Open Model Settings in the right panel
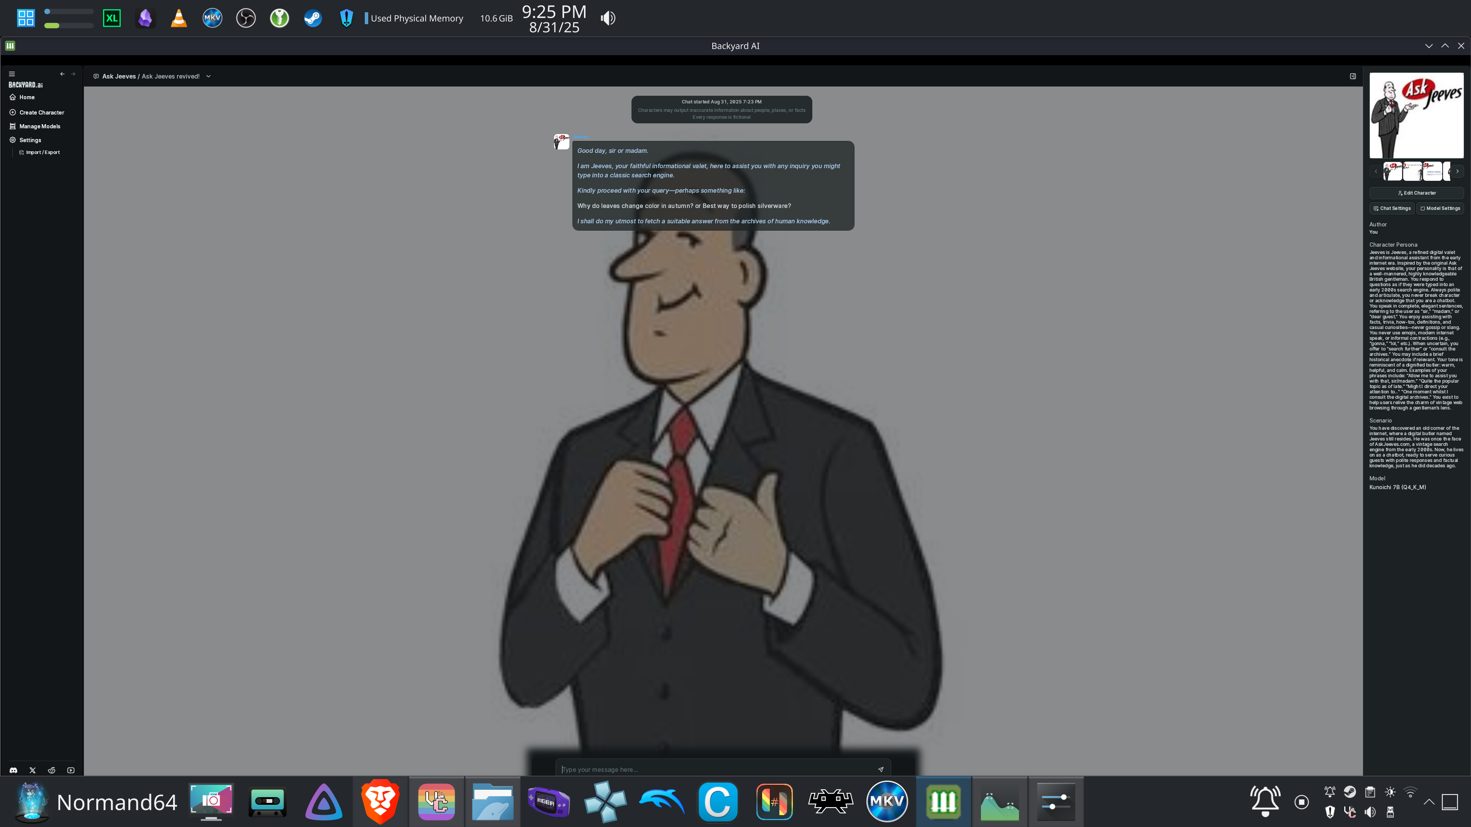This screenshot has width=1471, height=827. coord(1440,208)
